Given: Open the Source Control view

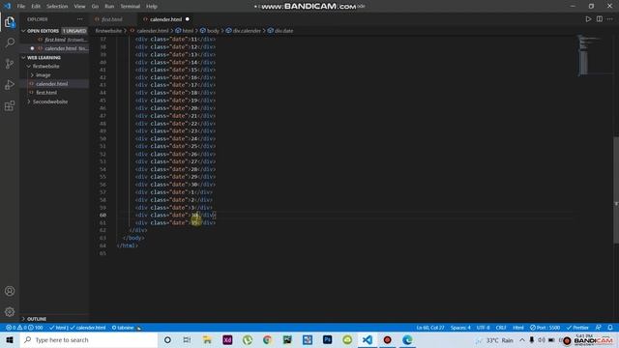Looking at the screenshot, I should click(10, 64).
